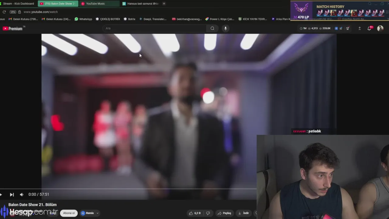Click the 4,513 counter in extension bar
This screenshot has width=389, height=219.
click(313, 28)
